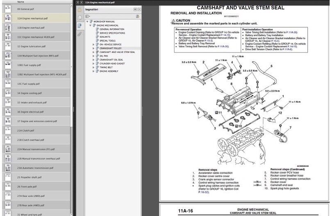Viewport: 330px width, 216px height.
Task: Click the file icon of 14 Engine cooling.pdf
Action: (8, 93)
